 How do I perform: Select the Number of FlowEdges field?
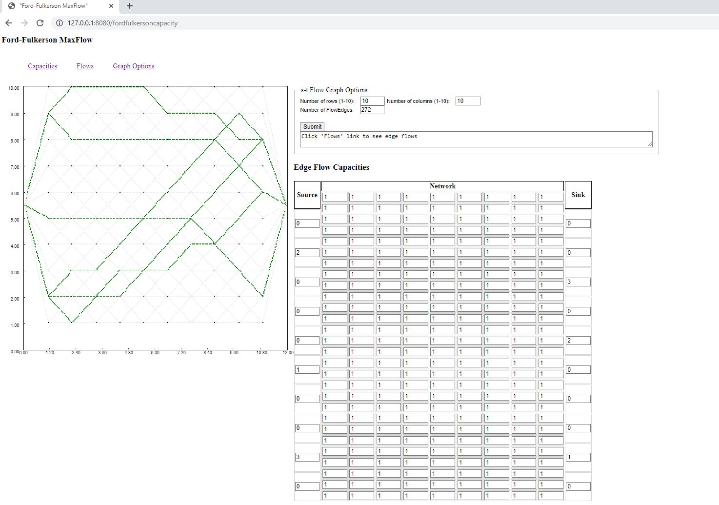click(x=372, y=110)
